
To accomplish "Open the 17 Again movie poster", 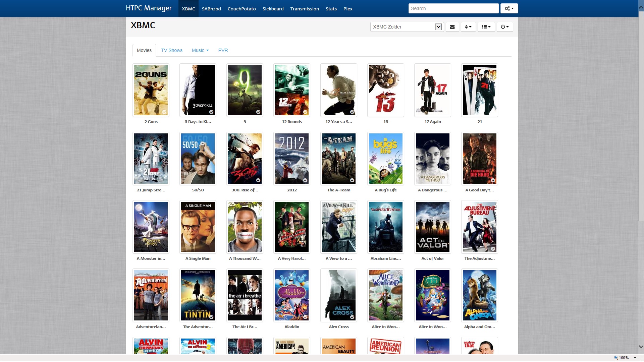I will coord(433,90).
